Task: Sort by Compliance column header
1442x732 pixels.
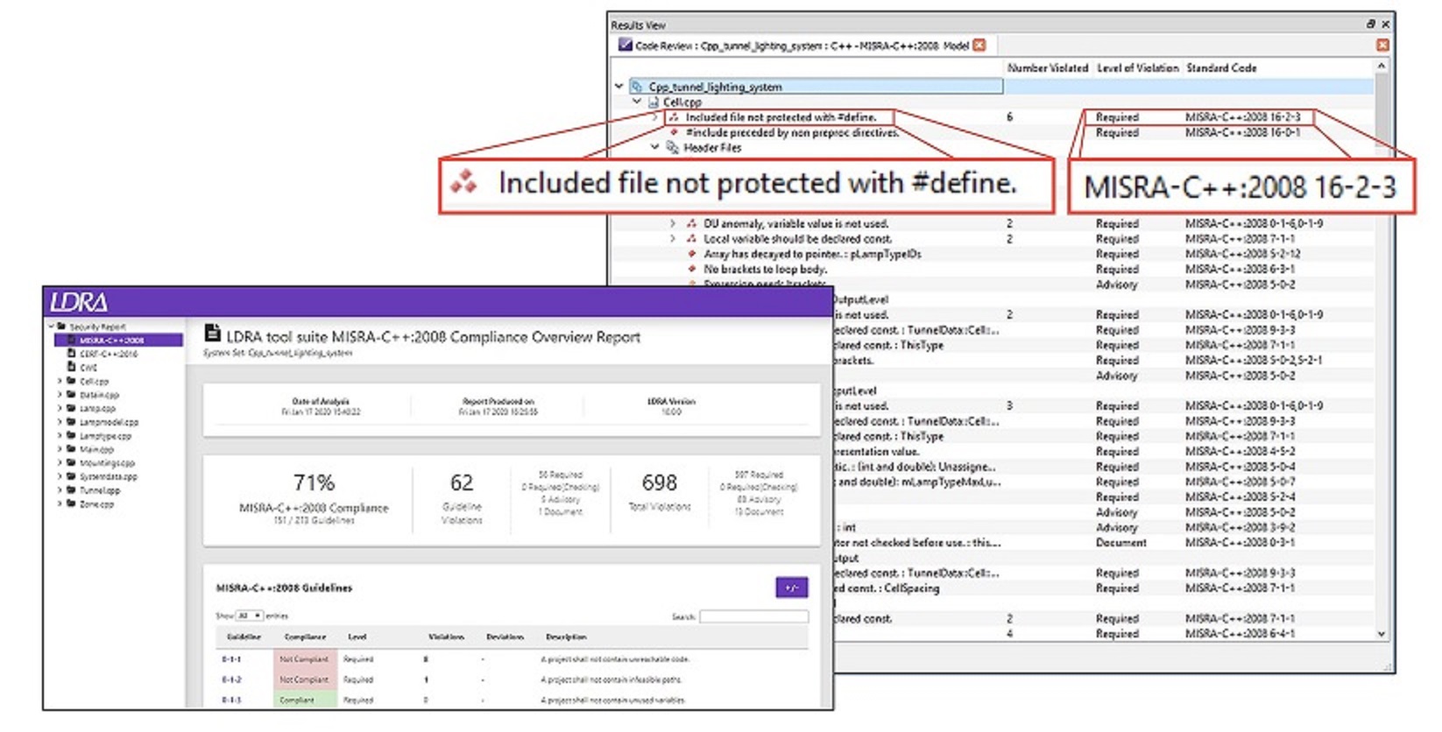Action: click(x=305, y=637)
